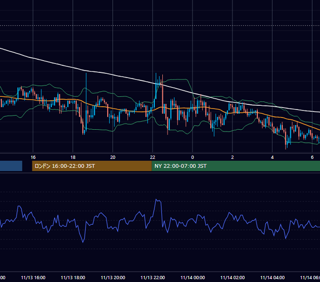
Task: Click the 11/14 02:00 date label
Action: [x=232, y=277]
